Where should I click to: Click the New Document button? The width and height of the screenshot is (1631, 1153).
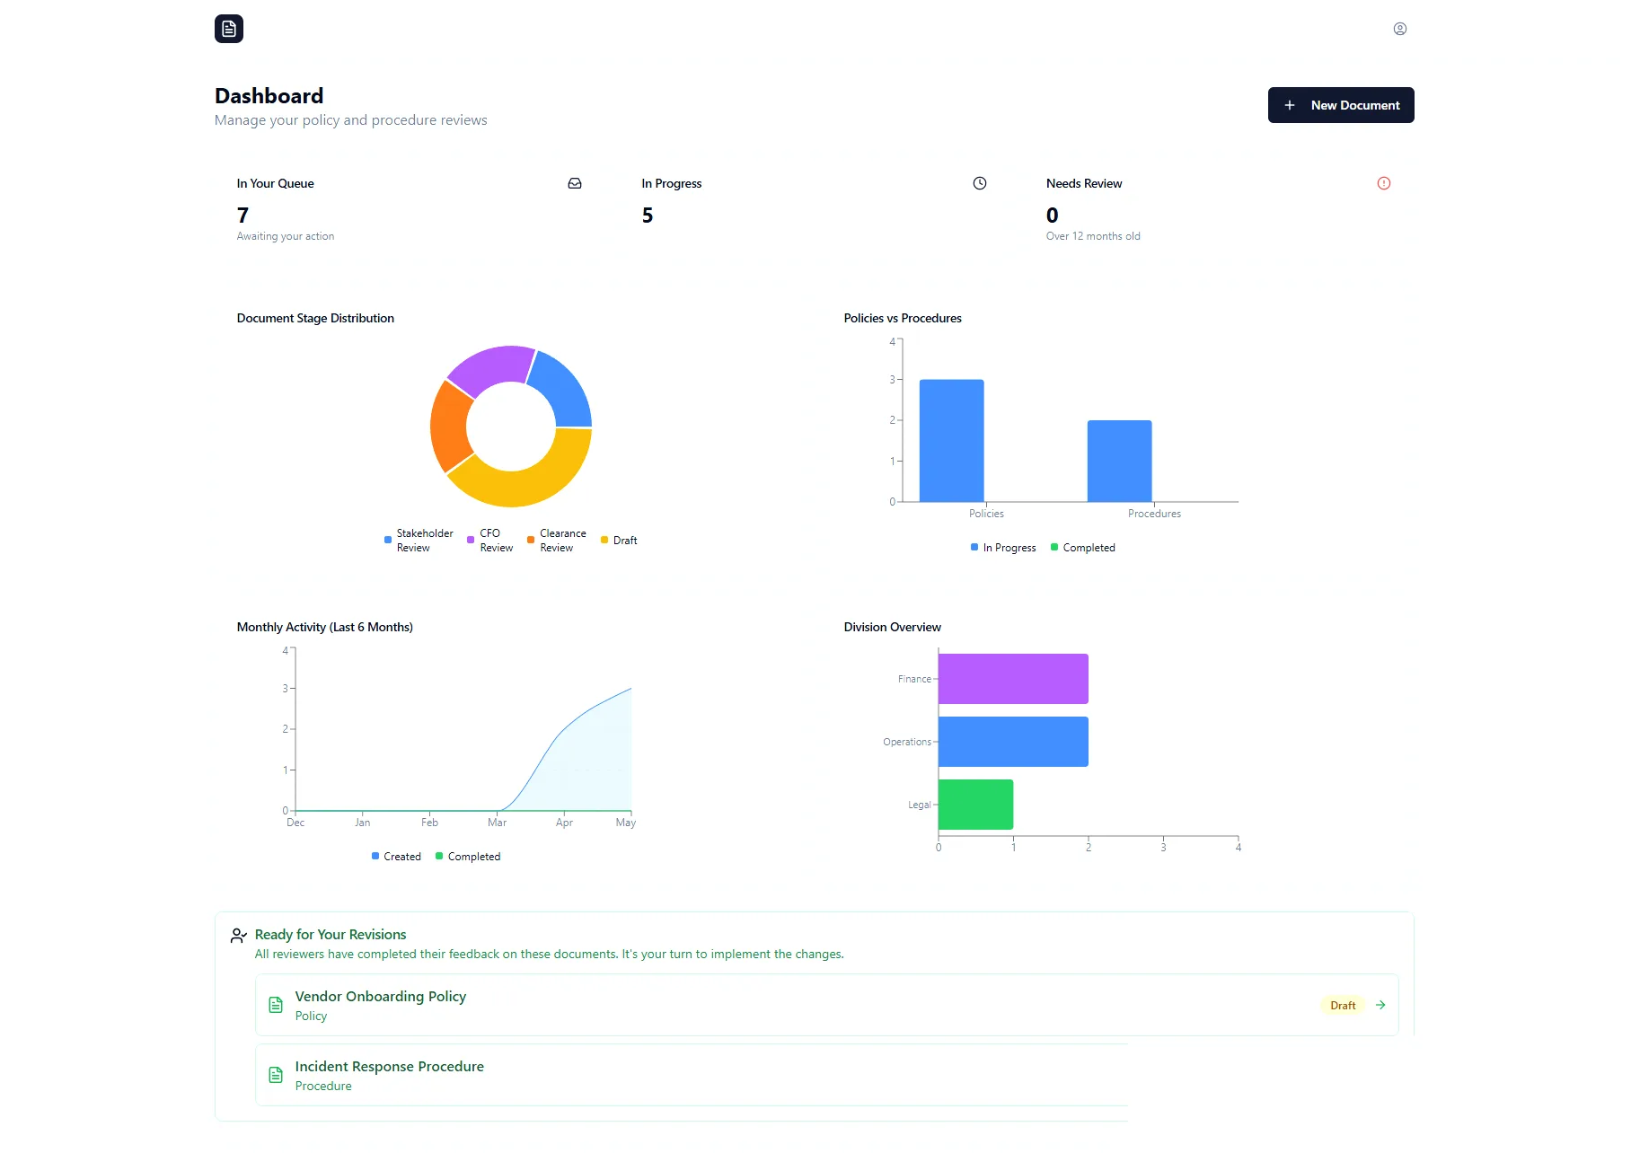(x=1340, y=105)
